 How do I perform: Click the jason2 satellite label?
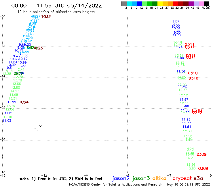click(121, 178)
